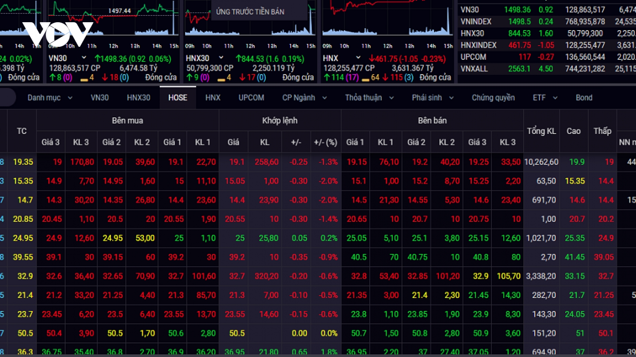Open the Phái sinh dropdown
The width and height of the screenshot is (636, 357).
tap(432, 98)
